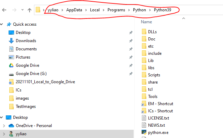Open the Scripts folder

coord(155,75)
